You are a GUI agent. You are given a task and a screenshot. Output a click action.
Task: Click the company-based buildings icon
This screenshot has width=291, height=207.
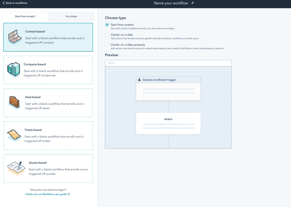(x=14, y=70)
